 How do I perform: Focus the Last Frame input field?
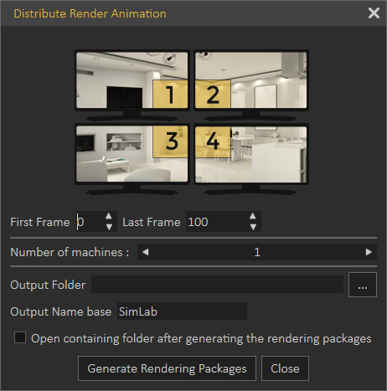[217, 222]
